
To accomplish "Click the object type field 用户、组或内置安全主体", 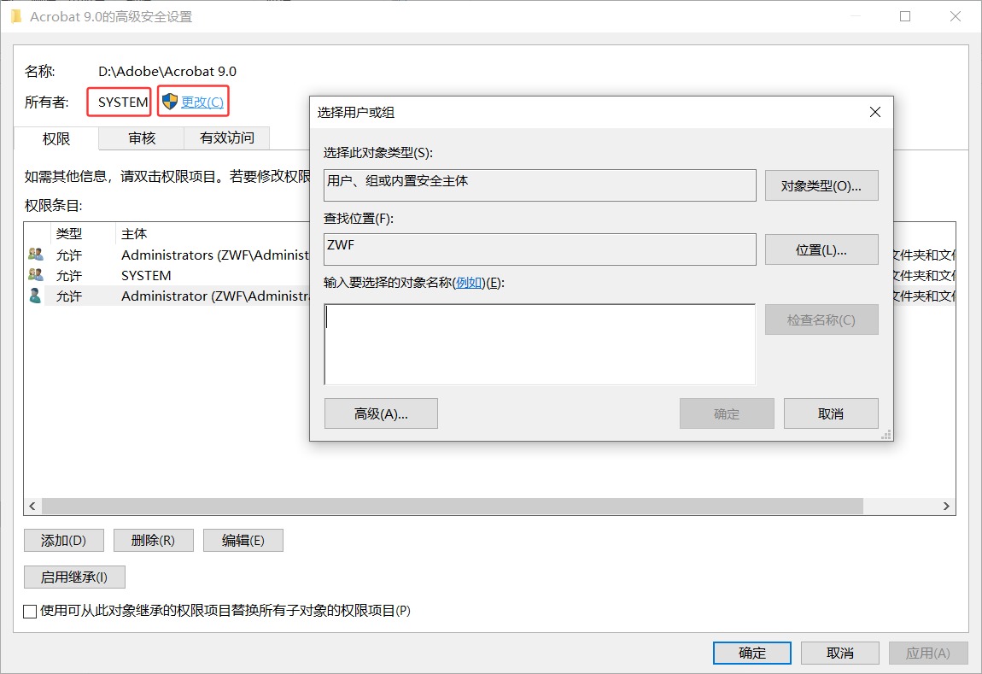I will coord(540,185).
